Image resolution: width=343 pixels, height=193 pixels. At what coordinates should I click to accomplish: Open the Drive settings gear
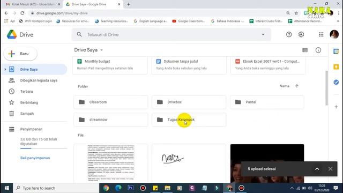click(x=301, y=34)
